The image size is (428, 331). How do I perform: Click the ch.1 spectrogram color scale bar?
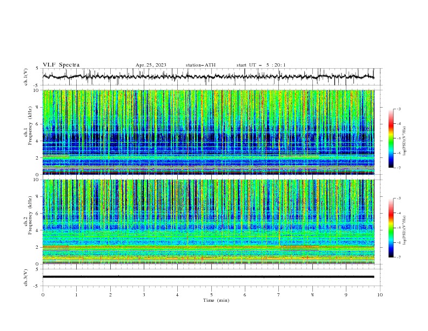(391, 138)
